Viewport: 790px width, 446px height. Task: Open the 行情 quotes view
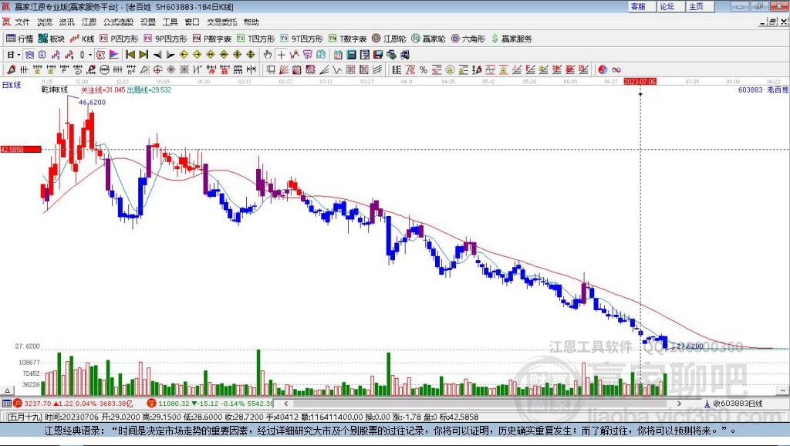[19, 39]
